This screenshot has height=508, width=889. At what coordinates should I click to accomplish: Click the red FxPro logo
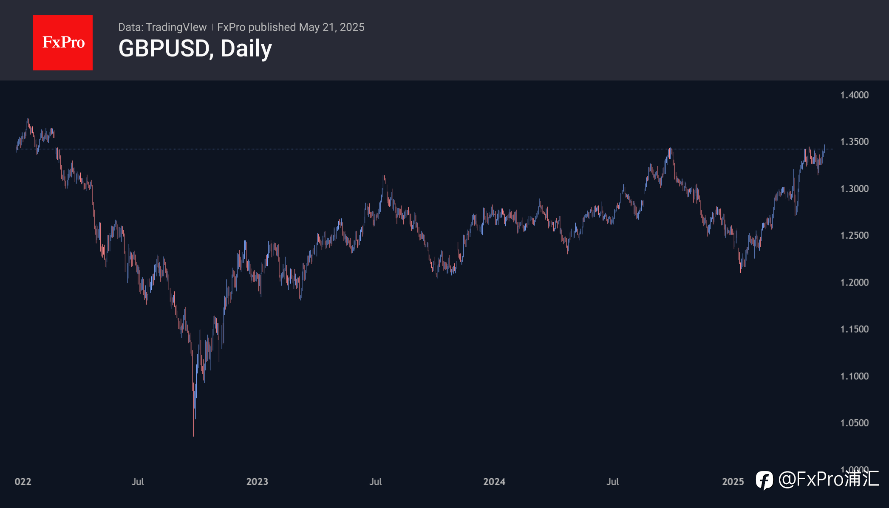pos(63,43)
